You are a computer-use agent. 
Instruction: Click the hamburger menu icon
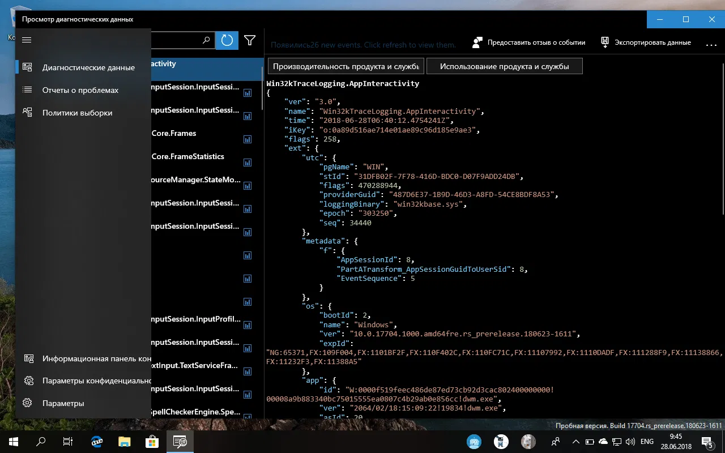[27, 40]
